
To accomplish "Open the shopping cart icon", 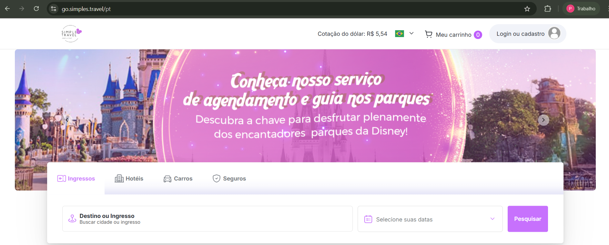I will (429, 34).
